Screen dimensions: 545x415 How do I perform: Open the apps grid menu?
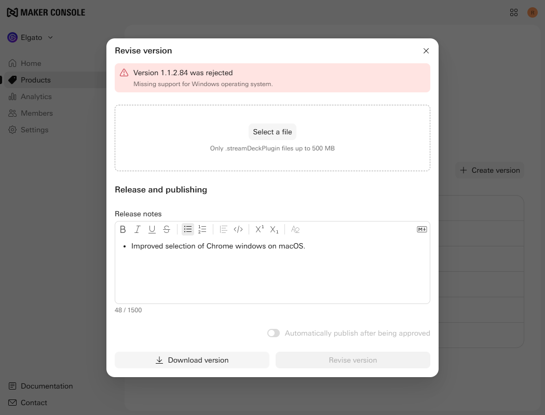pyautogui.click(x=514, y=12)
